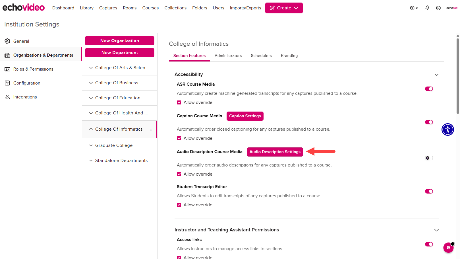The width and height of the screenshot is (460, 259).
Task: Enable Audio Description Course Media switch
Action: coord(429,158)
